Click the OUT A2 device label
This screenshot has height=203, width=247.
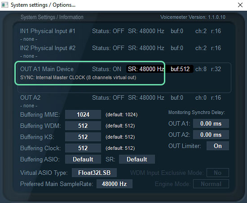(30, 98)
